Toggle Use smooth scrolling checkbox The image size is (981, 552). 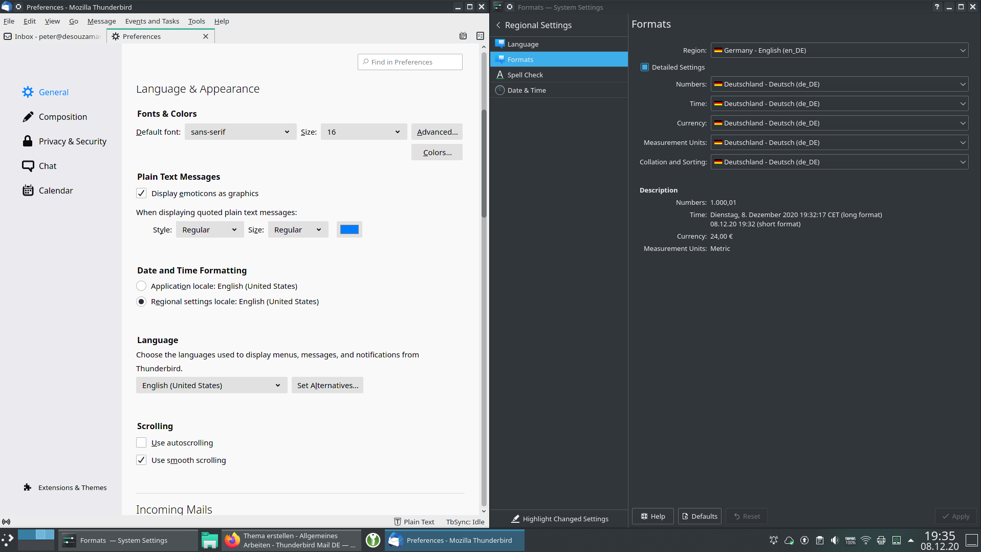pos(141,460)
